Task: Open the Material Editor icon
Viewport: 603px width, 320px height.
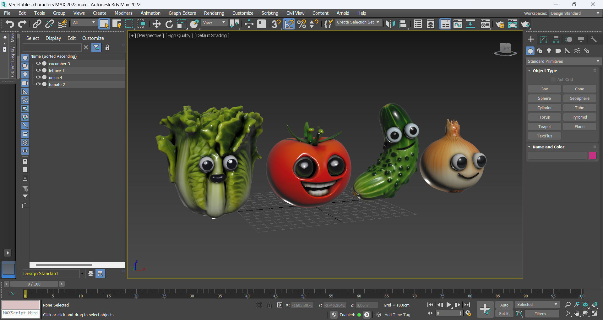Action: tap(485, 24)
